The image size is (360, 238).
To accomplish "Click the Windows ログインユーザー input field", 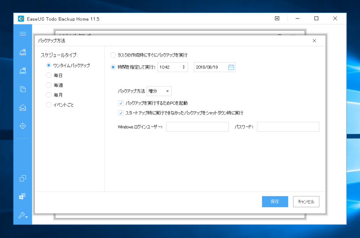I will pyautogui.click(x=198, y=127).
